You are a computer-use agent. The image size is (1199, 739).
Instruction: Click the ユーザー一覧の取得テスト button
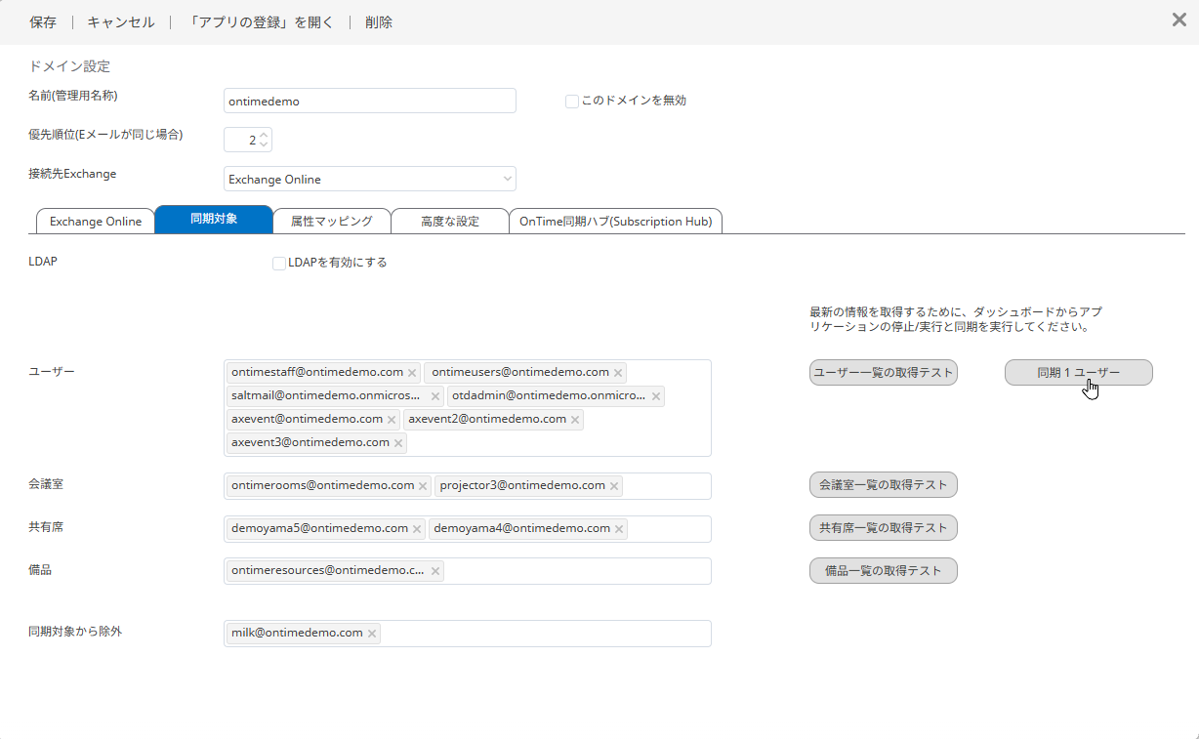tap(883, 373)
